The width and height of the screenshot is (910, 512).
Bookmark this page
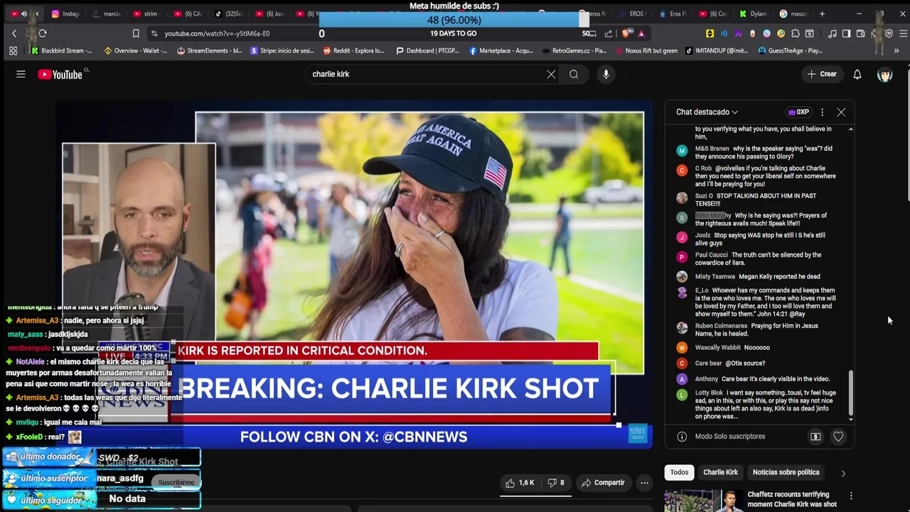click(x=136, y=33)
